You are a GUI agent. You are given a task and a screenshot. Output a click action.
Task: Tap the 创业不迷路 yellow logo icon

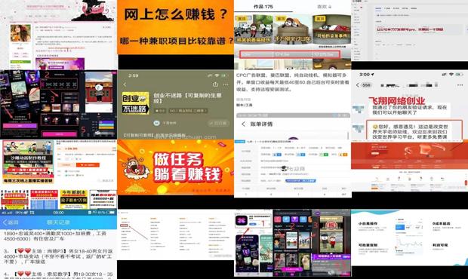pyautogui.click(x=136, y=103)
